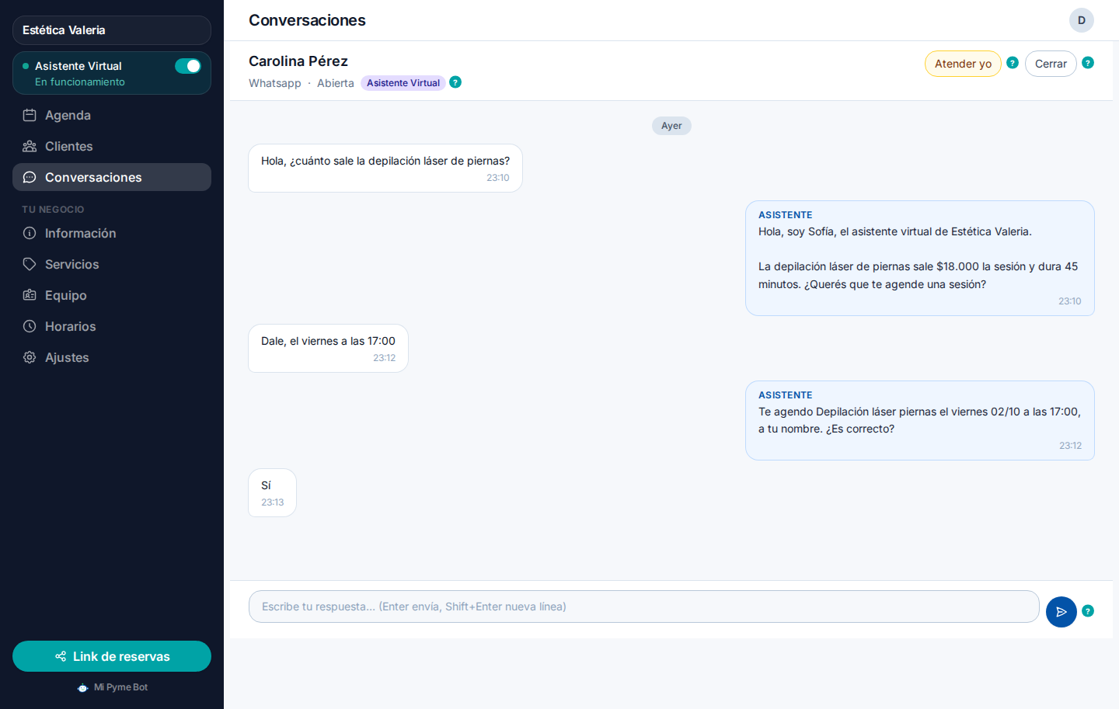Screen dimensions: 1119x709
Task: Open the user avatar D menu
Action: (x=1082, y=20)
